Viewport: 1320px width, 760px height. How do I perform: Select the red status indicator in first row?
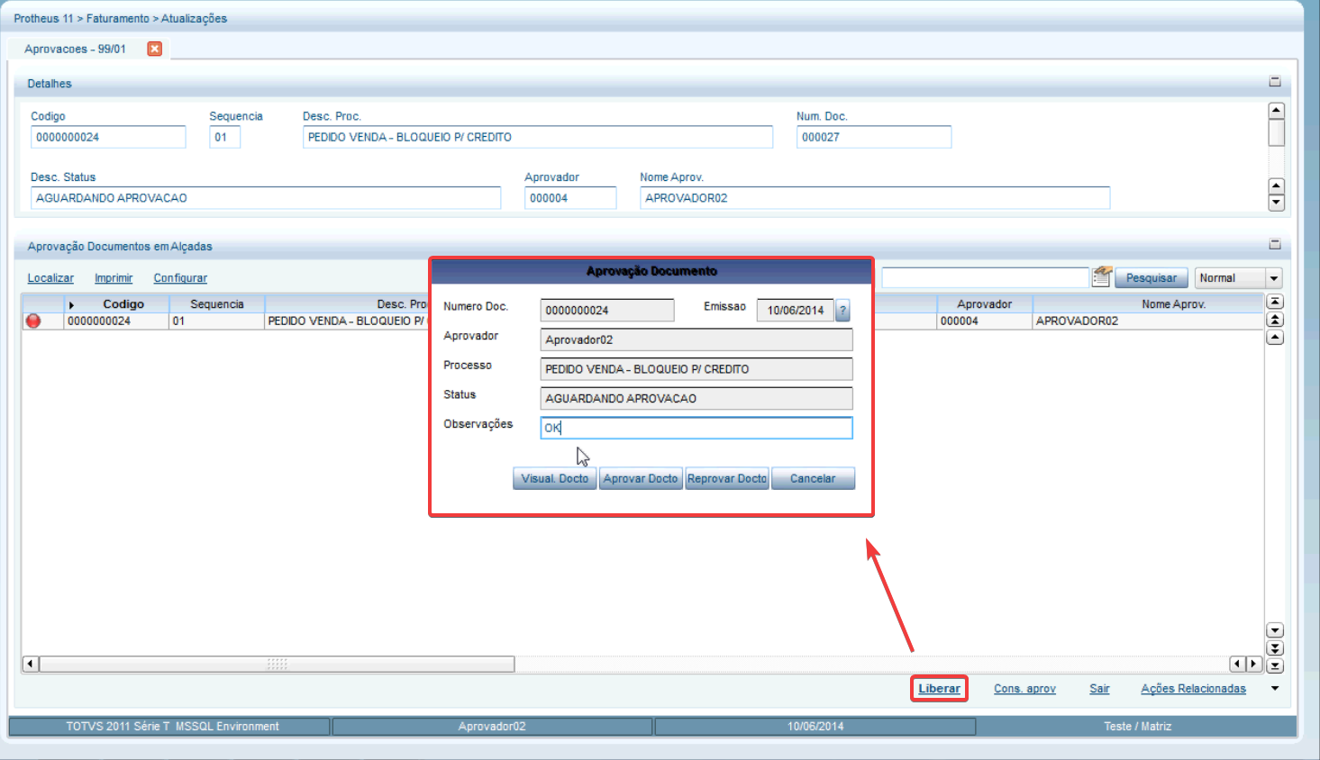33,321
